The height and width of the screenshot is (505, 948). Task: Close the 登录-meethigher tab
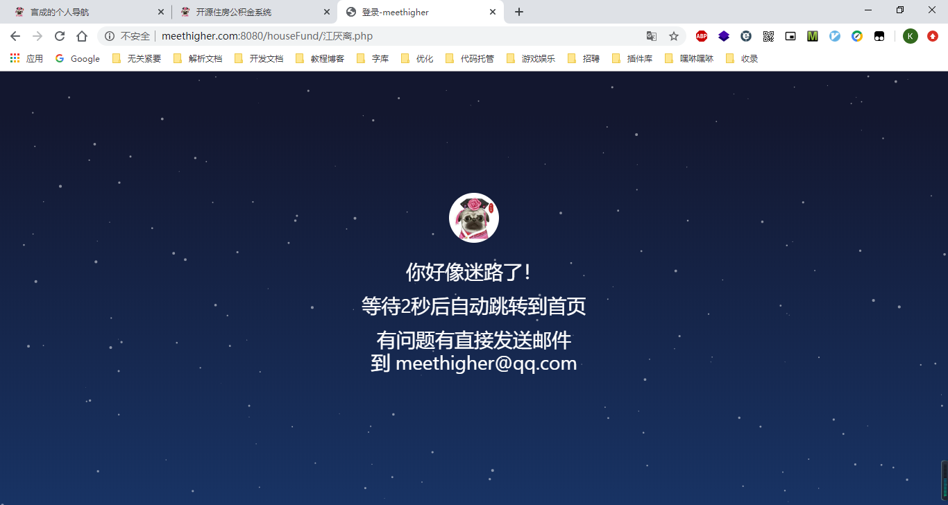(493, 12)
